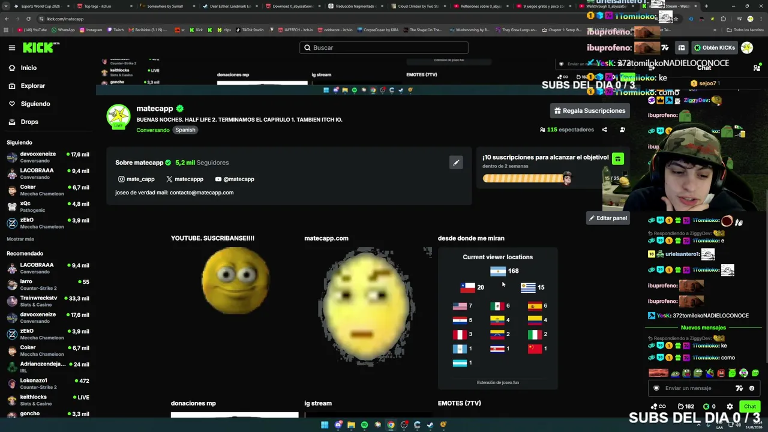
Task: Expand the hidden bookmarks overflow chevron
Action: (716, 30)
